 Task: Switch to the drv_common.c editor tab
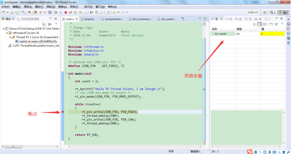coord(140,19)
